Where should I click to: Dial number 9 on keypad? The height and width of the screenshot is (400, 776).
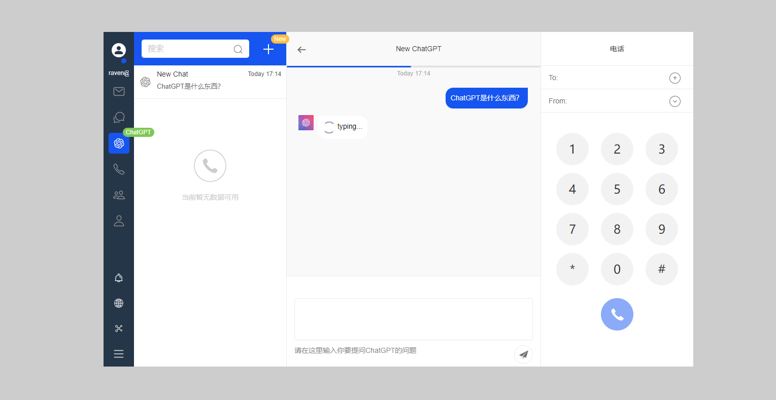point(662,229)
